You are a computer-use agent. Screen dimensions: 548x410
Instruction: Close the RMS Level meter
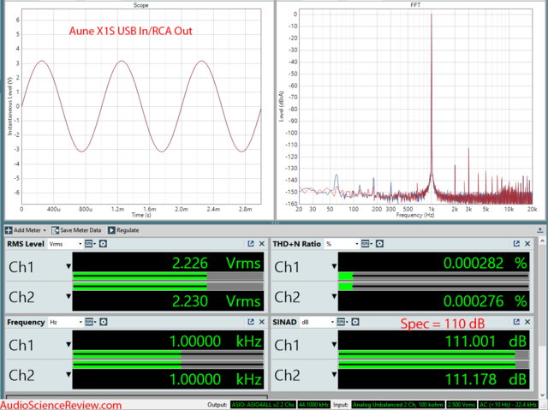point(261,244)
